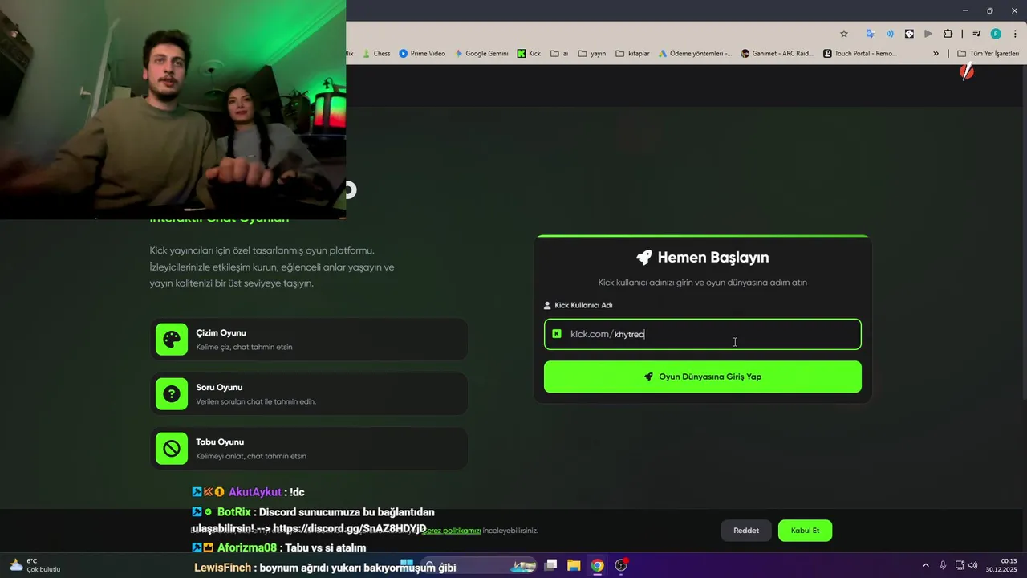Click the microphone tray icon
The image size is (1027, 578).
(943, 565)
